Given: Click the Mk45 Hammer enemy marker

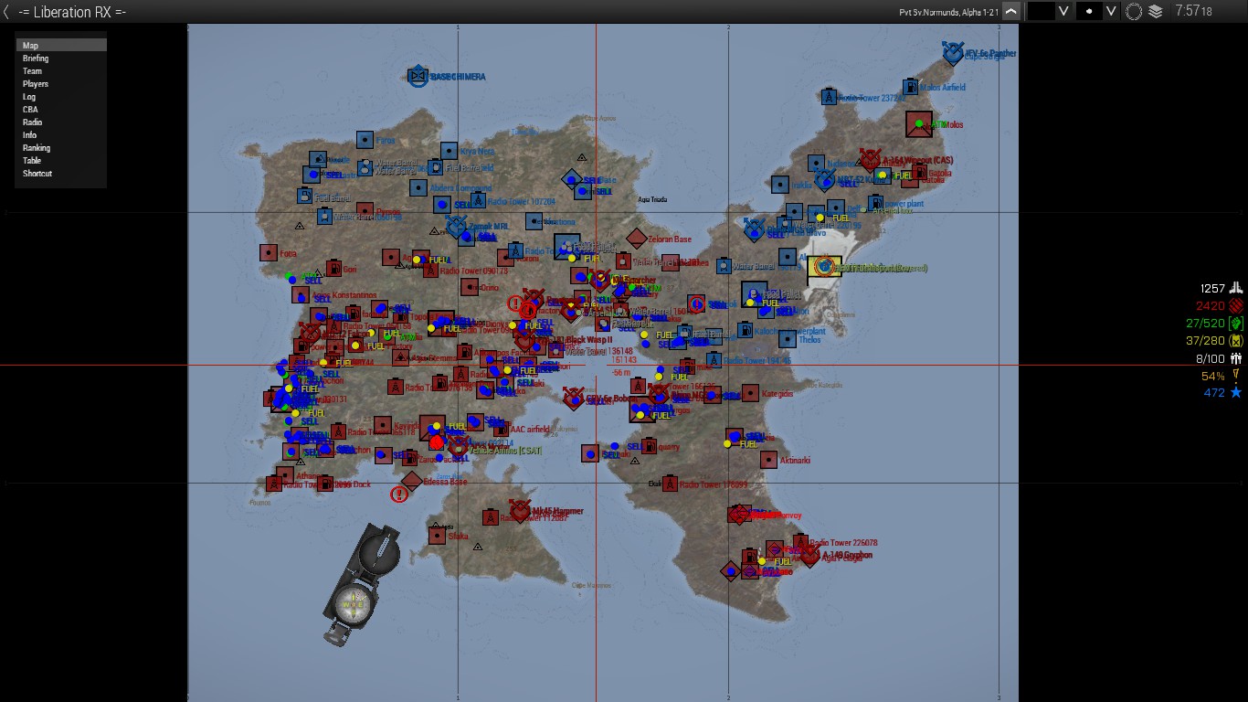Looking at the screenshot, I should point(520,510).
